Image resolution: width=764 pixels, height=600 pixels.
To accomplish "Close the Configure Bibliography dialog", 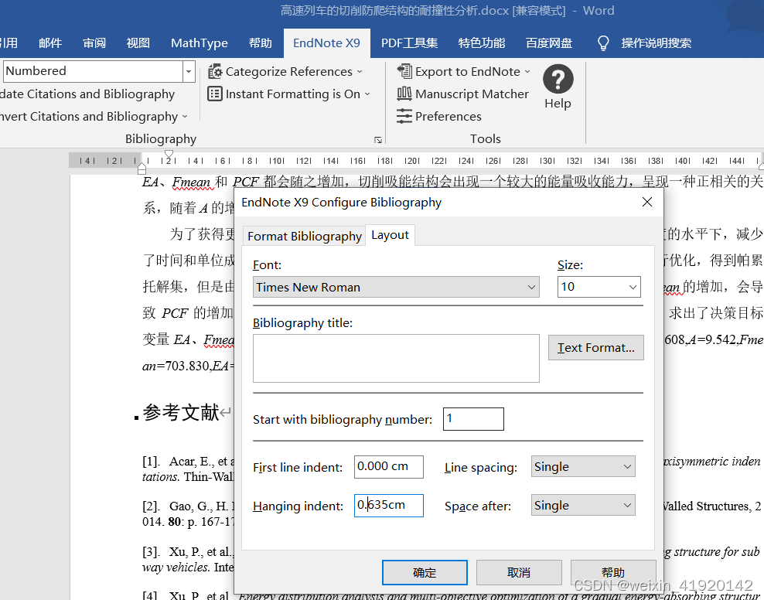I will pyautogui.click(x=647, y=202).
